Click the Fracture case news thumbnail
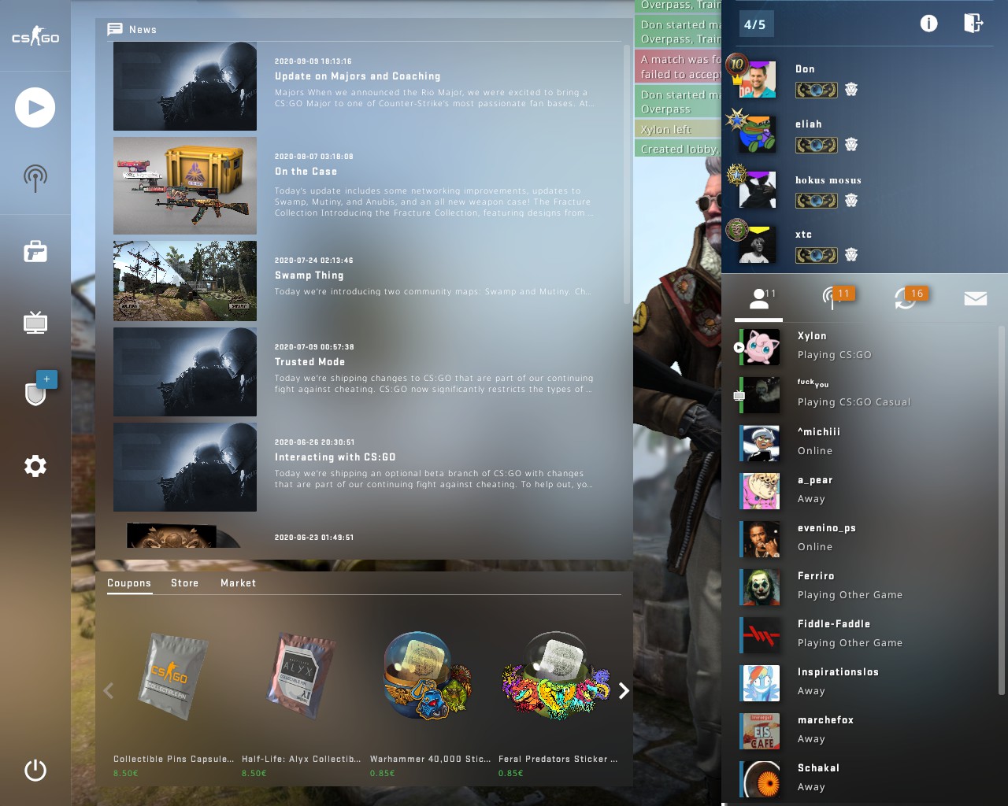 tap(185, 186)
